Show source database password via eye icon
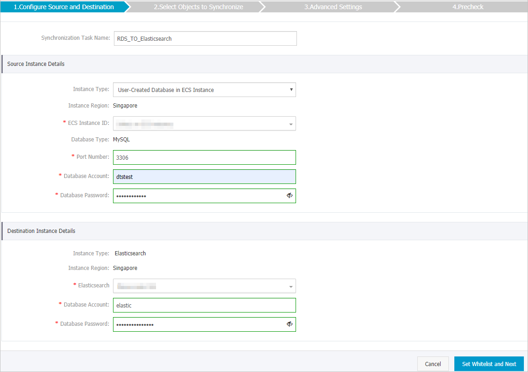The height and width of the screenshot is (372, 528). click(x=289, y=195)
